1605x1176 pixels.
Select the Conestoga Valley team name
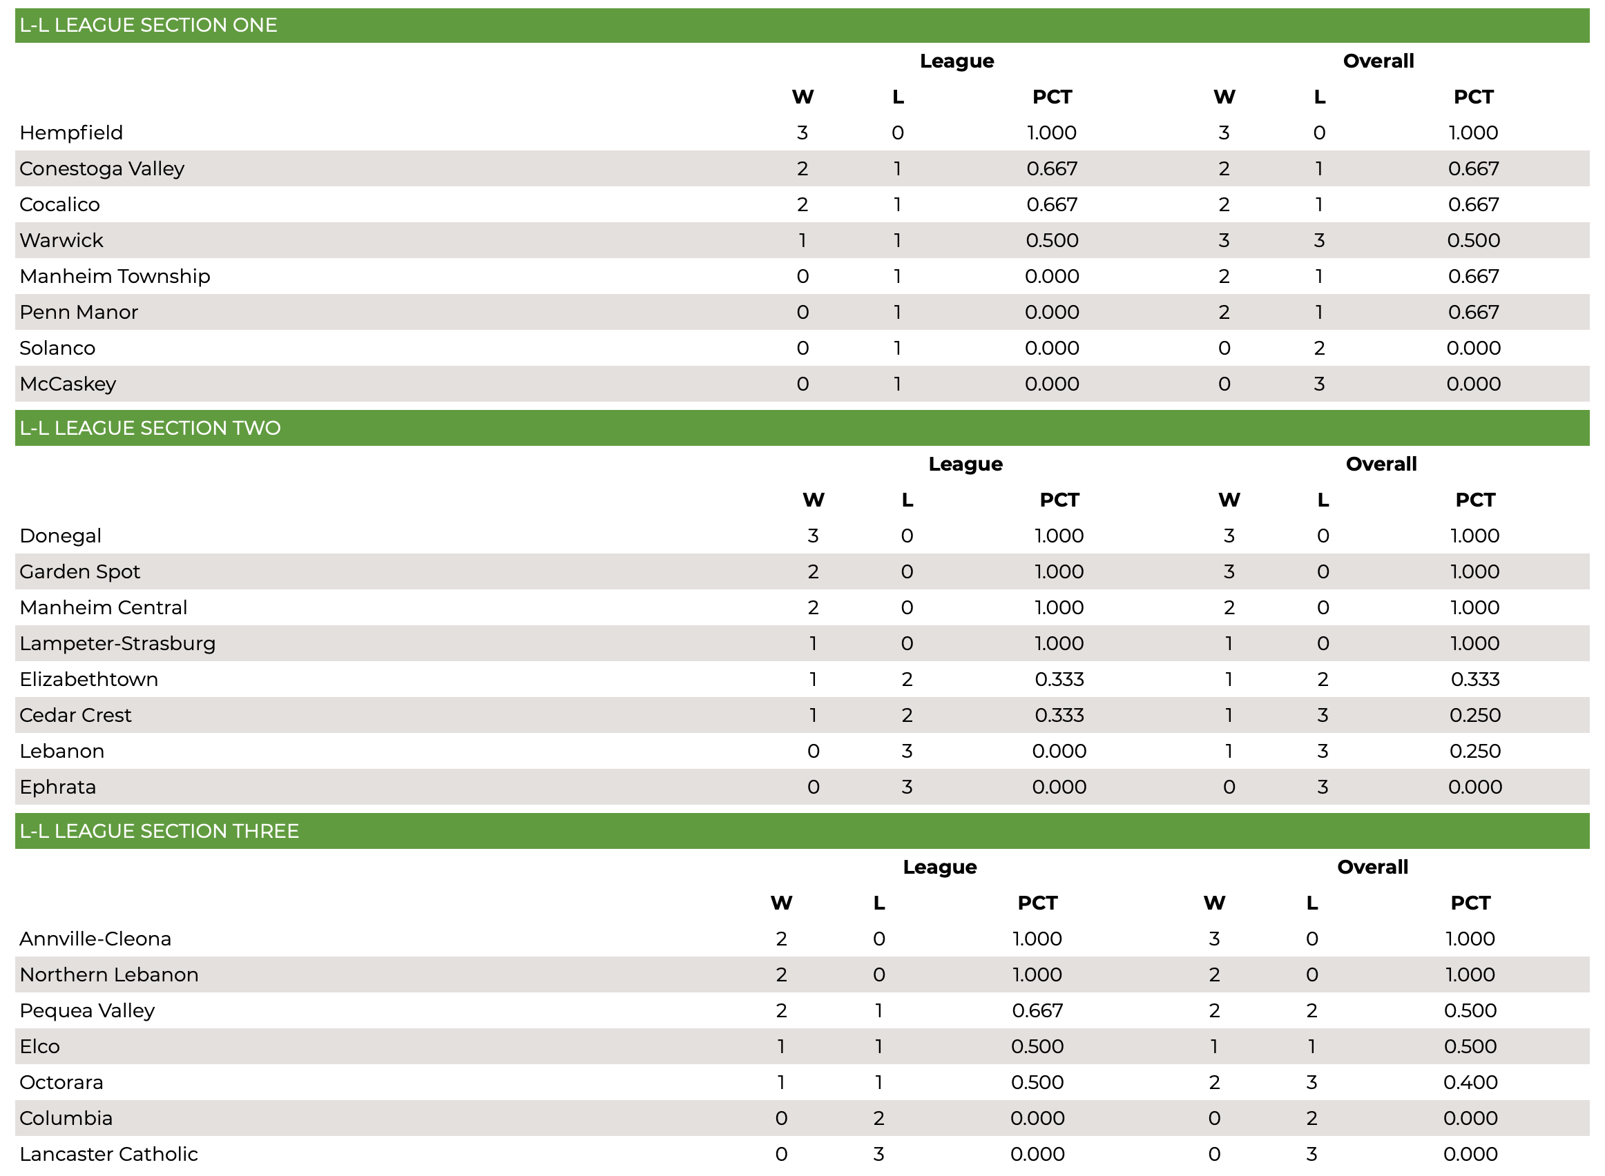tap(102, 168)
